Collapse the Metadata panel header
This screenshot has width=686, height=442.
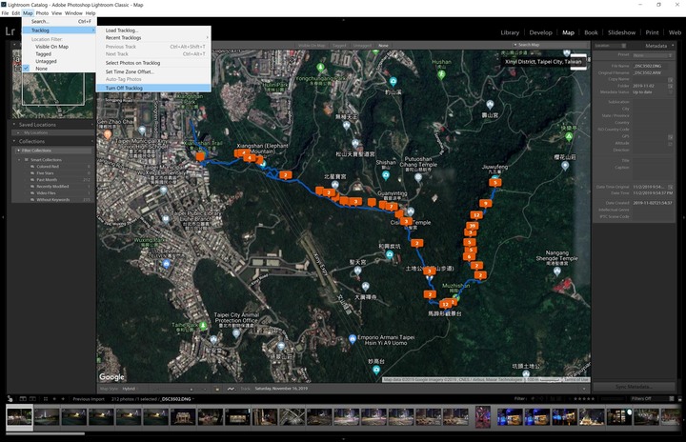point(673,46)
